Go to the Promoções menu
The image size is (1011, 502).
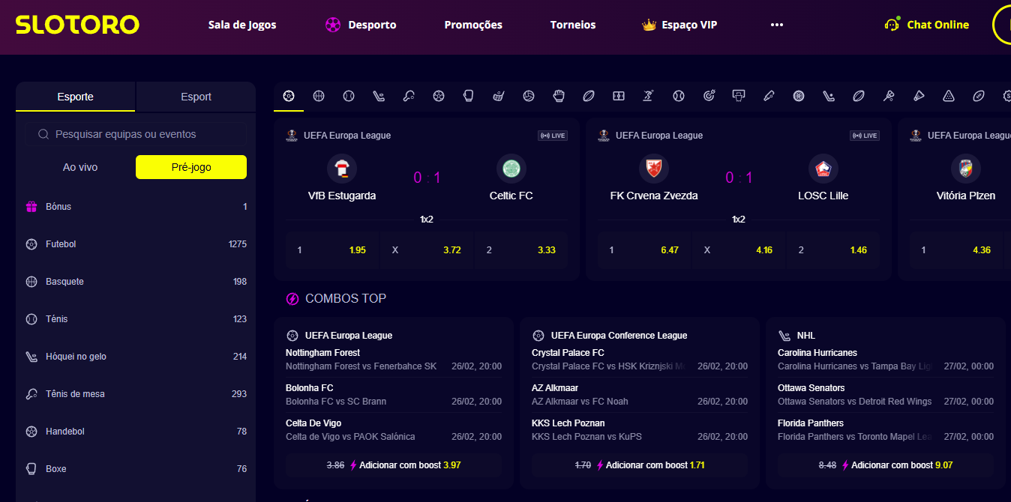coord(473,25)
